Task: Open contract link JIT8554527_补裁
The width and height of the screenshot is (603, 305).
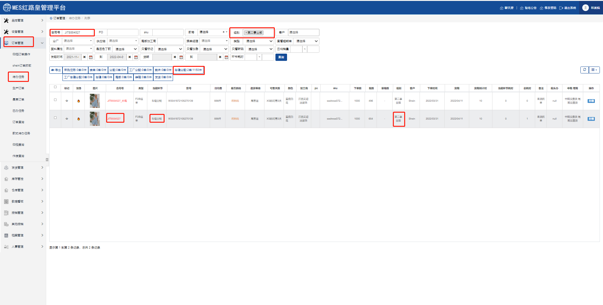Action: point(117,101)
